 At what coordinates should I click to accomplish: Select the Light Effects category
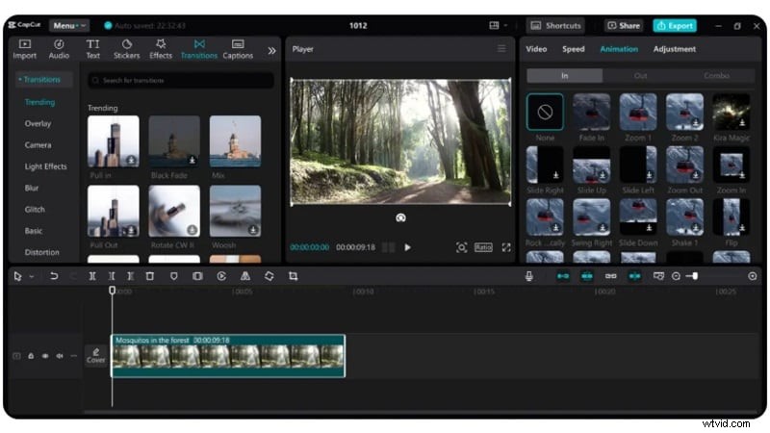[x=45, y=166]
